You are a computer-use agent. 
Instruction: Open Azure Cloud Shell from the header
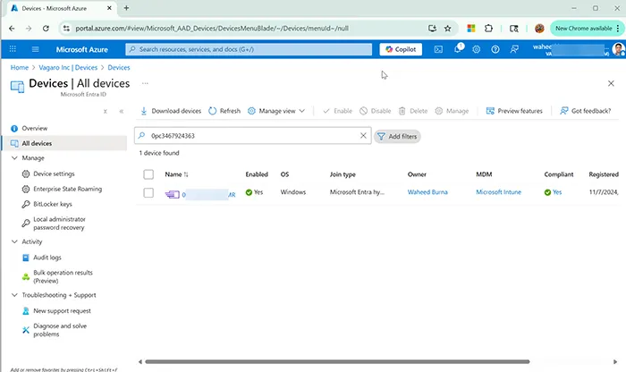(x=438, y=49)
